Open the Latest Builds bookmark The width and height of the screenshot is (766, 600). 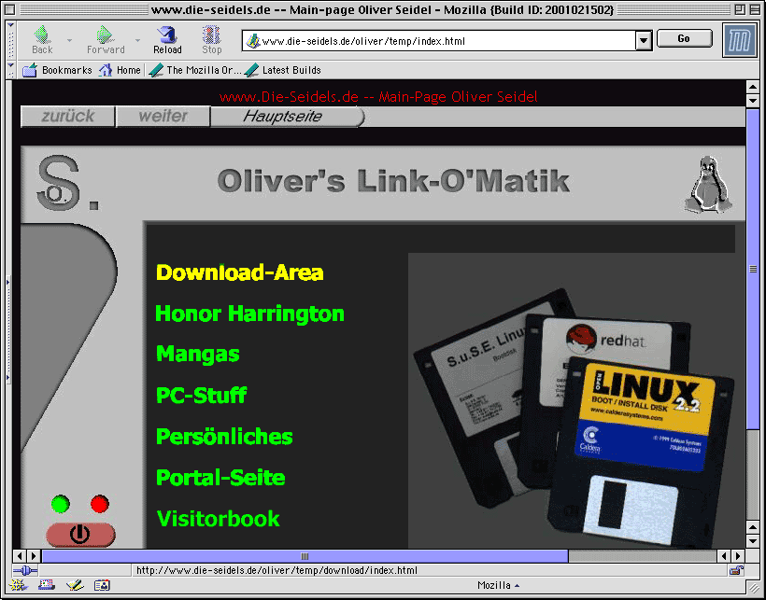[x=282, y=70]
